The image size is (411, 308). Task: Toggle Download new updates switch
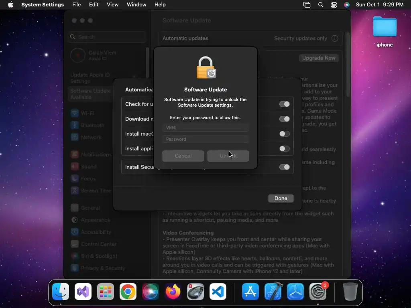(x=285, y=119)
